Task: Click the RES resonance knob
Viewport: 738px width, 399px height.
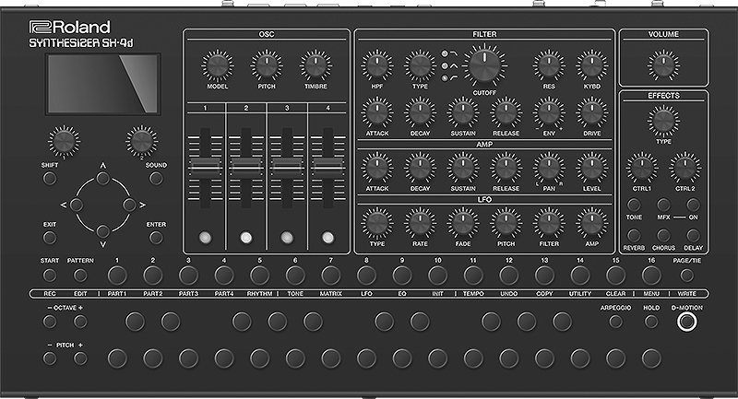Action: tap(549, 66)
